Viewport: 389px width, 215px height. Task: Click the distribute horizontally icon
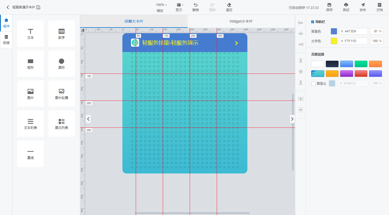(x=300, y=99)
